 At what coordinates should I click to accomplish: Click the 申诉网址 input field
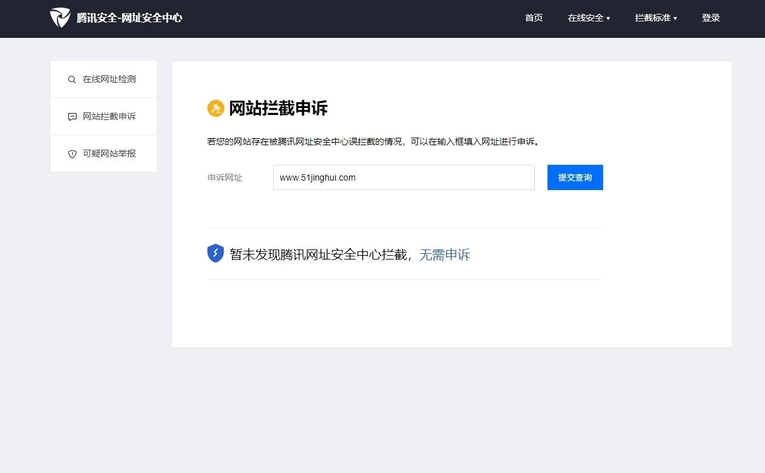pyautogui.click(x=404, y=177)
